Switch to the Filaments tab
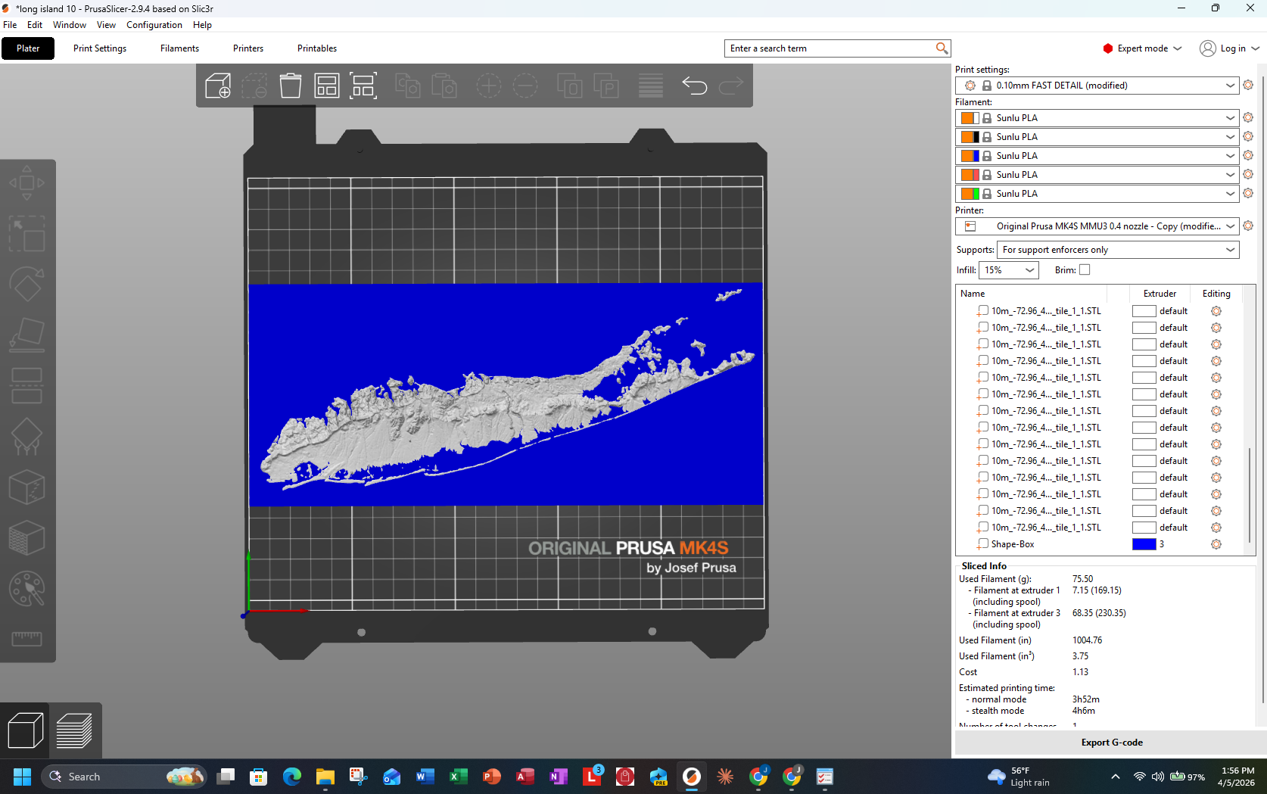Screen dimensions: 1267x794 (179, 48)
